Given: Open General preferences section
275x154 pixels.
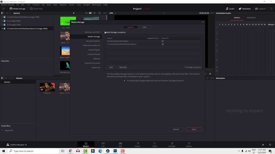Looking at the screenshot, I should pyautogui.click(x=97, y=59).
